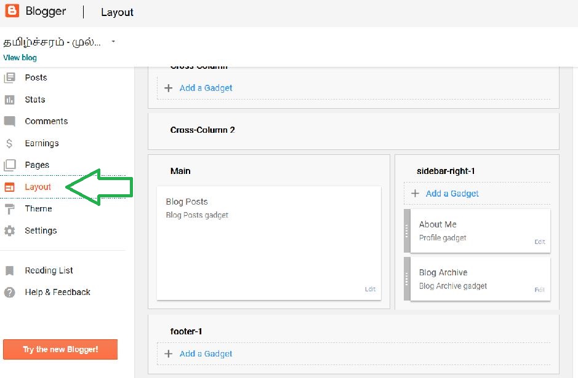Click drag handle of About Me gadget
The height and width of the screenshot is (378, 578).
coord(407,230)
